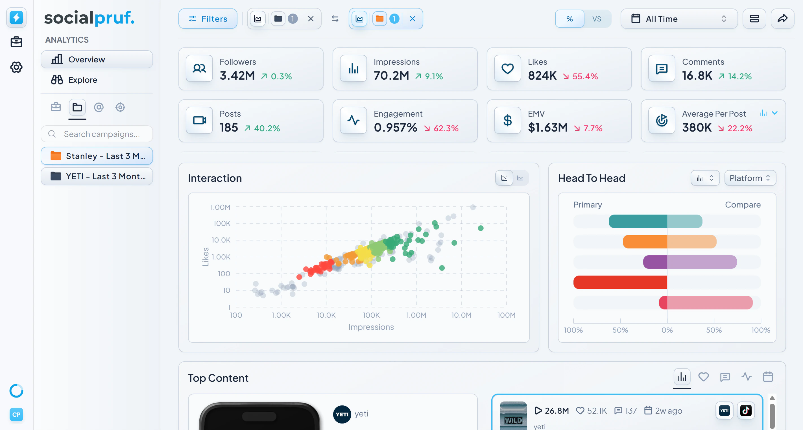
Task: Click the Impressions bar chart icon
Action: [x=354, y=69]
